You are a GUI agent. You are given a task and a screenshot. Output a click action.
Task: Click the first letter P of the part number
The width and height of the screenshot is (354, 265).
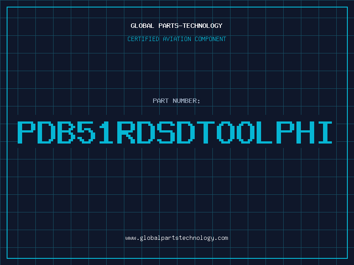click(27, 132)
